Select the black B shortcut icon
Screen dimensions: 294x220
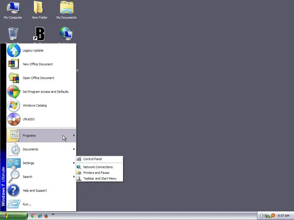[39, 34]
